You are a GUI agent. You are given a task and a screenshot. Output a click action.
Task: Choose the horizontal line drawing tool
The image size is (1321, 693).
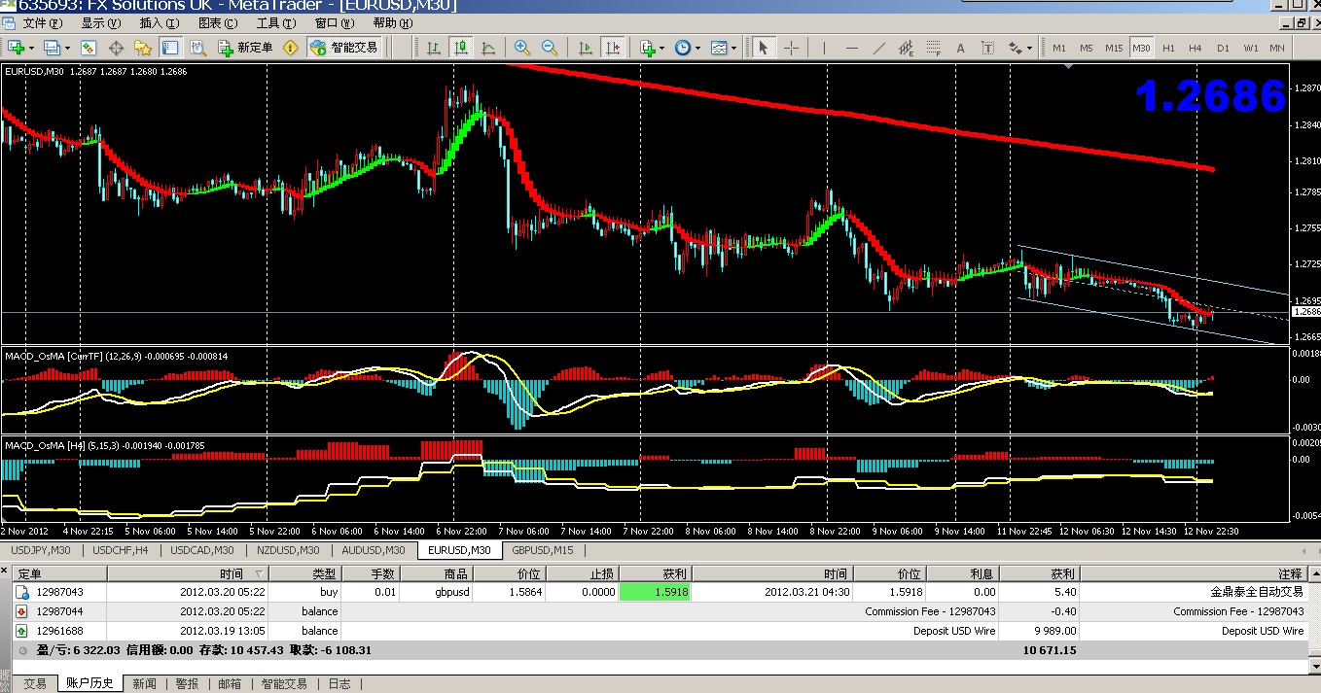coord(852,48)
